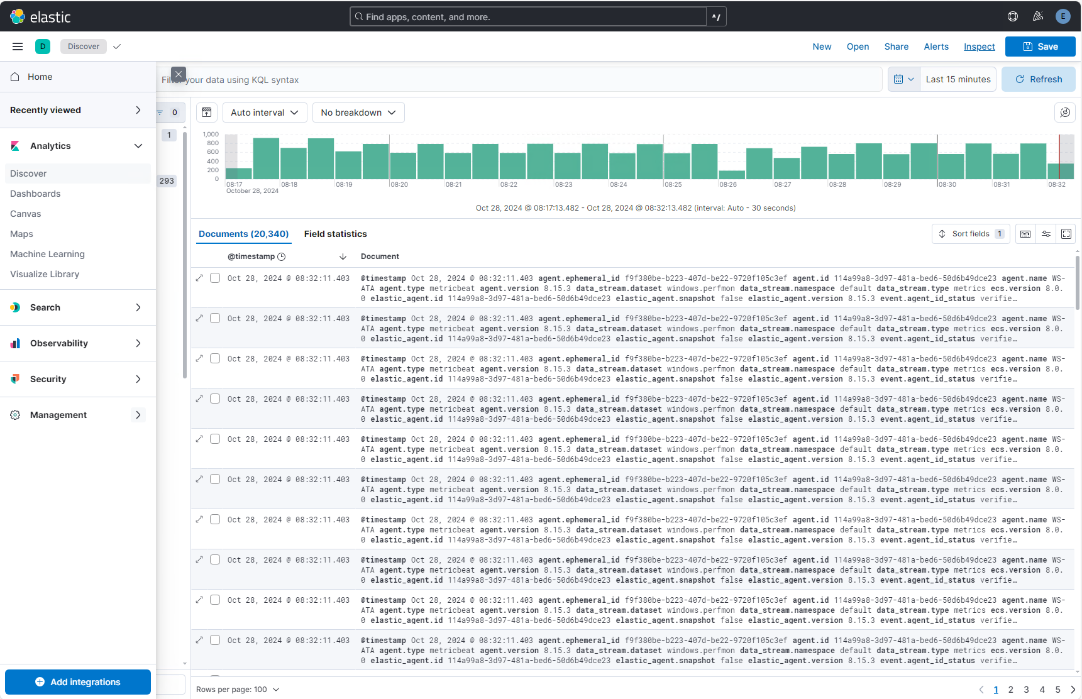Open the newsfeed celebration icon
The height and width of the screenshot is (699, 1082).
click(1038, 16)
